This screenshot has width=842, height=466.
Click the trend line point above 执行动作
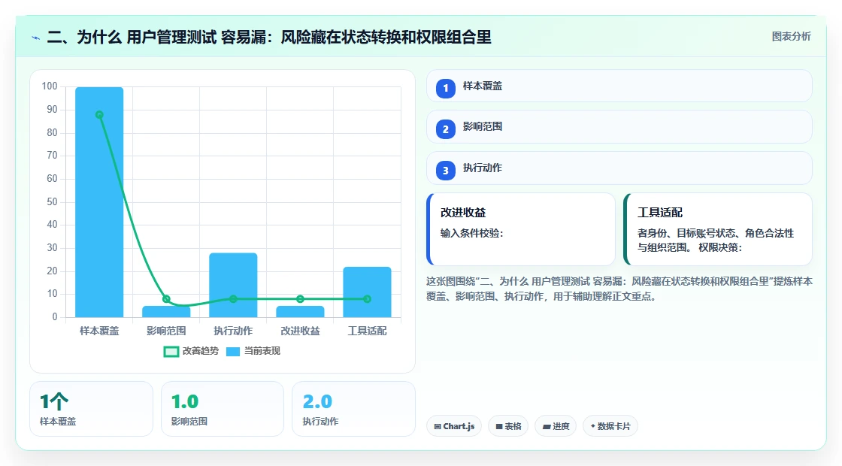pos(233,299)
